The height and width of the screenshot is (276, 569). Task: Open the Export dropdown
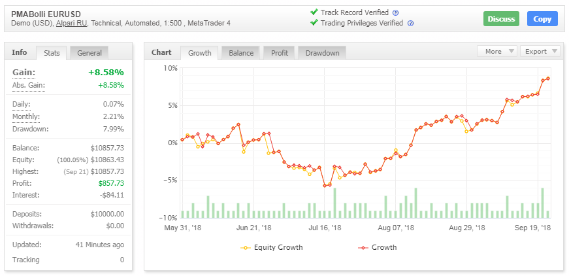(542, 51)
